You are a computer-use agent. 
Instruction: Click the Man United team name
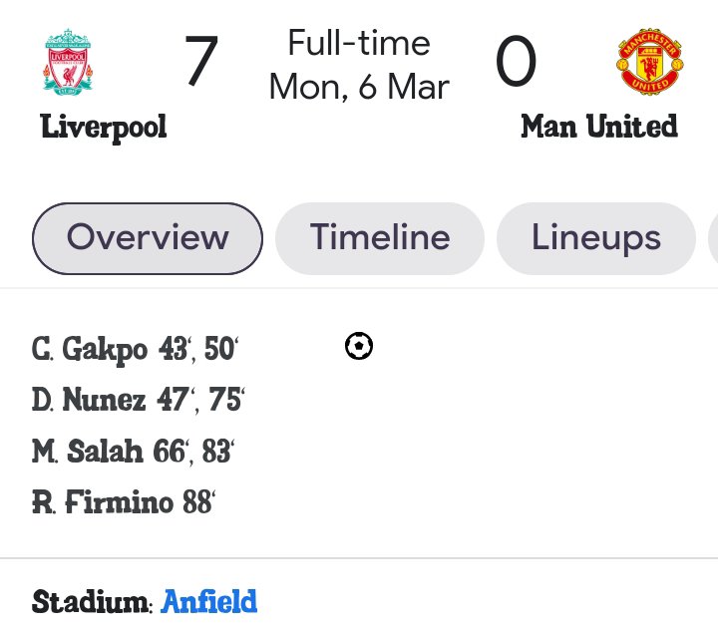598,127
